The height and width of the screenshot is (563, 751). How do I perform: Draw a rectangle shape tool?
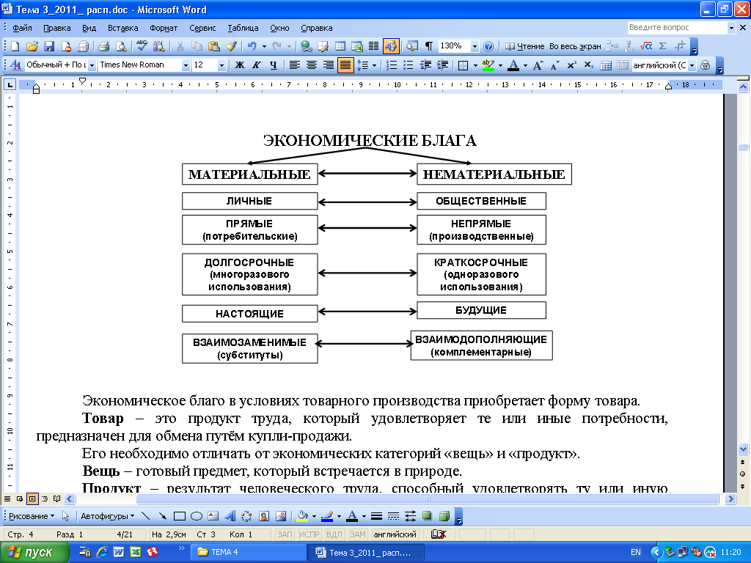[180, 516]
